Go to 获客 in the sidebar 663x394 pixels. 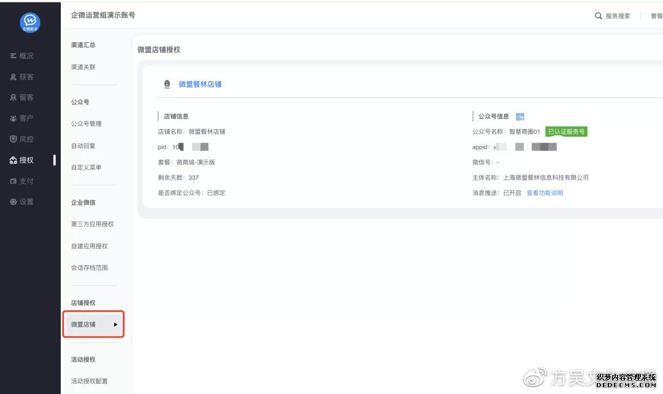click(x=22, y=77)
